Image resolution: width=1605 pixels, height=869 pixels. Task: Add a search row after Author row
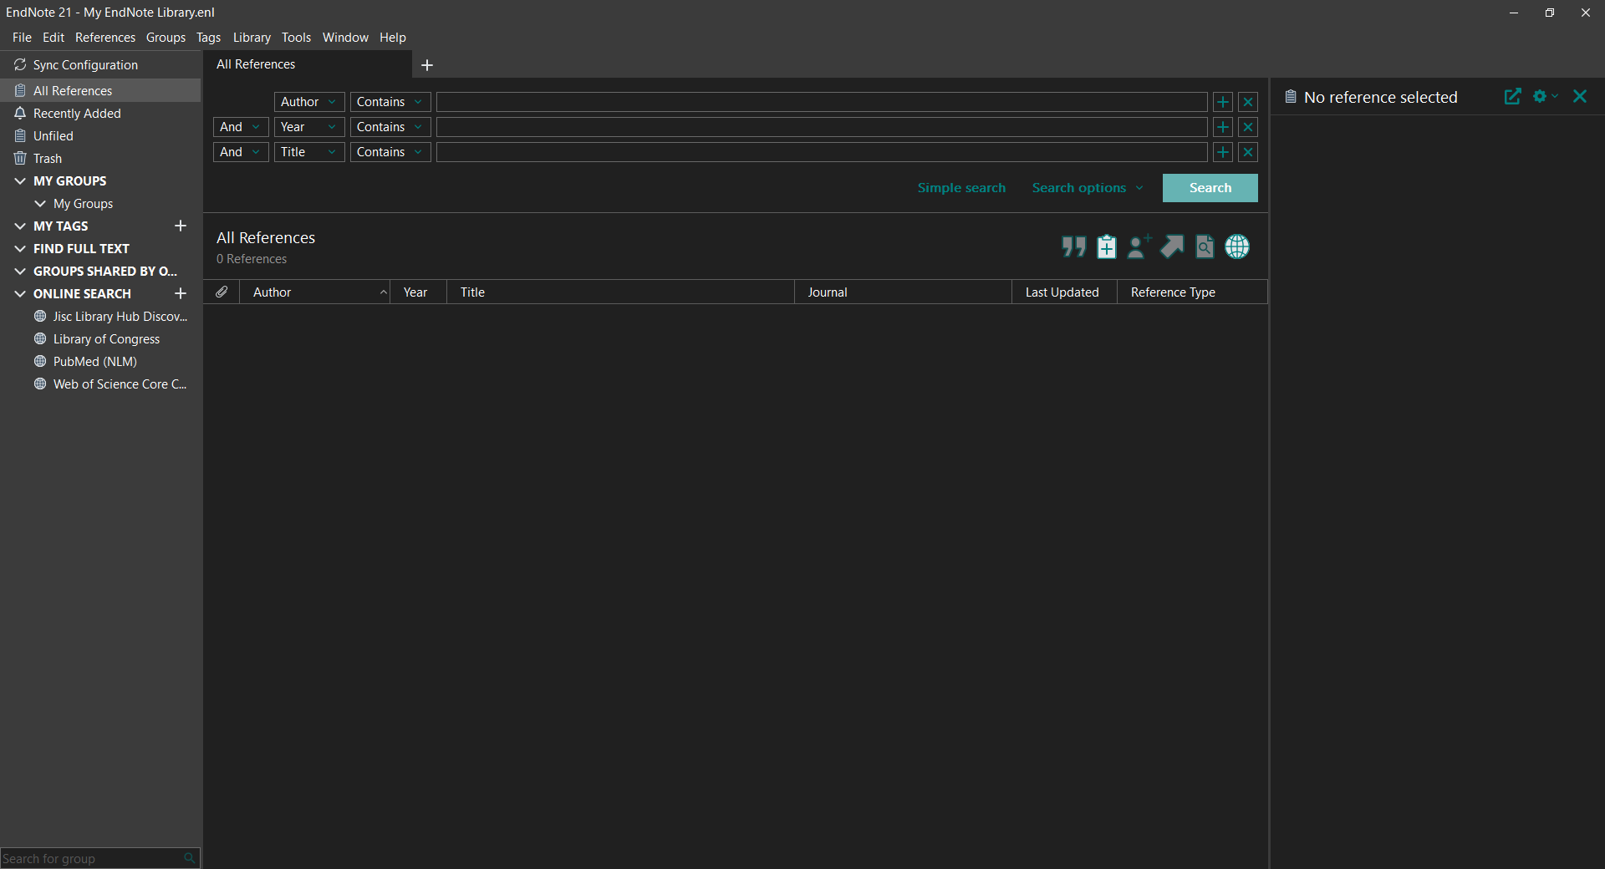1223,102
